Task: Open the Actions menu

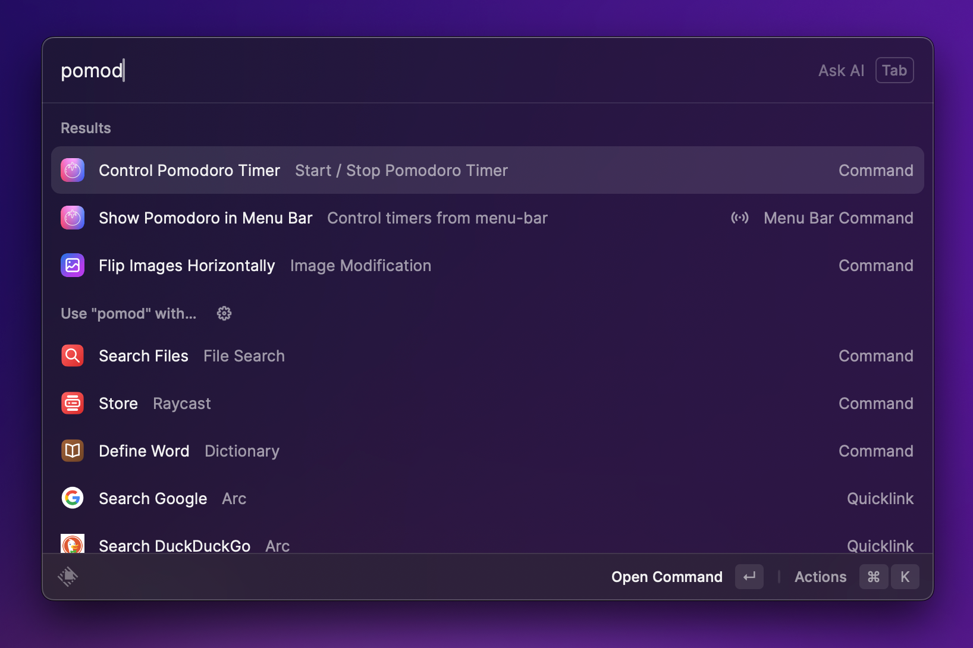Action: (820, 577)
